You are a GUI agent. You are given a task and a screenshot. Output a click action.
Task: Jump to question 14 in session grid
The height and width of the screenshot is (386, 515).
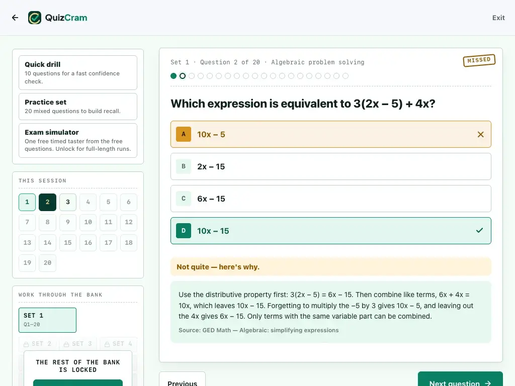48,243
